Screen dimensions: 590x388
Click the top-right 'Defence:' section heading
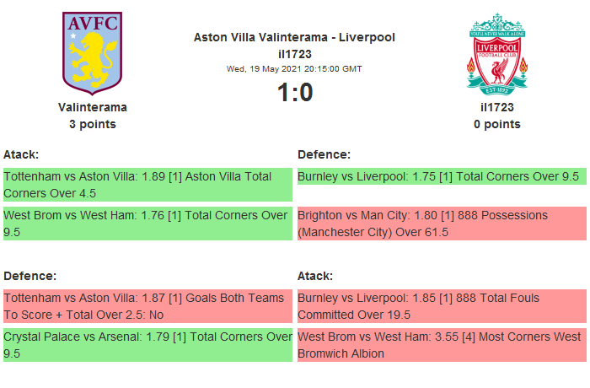[x=324, y=154]
